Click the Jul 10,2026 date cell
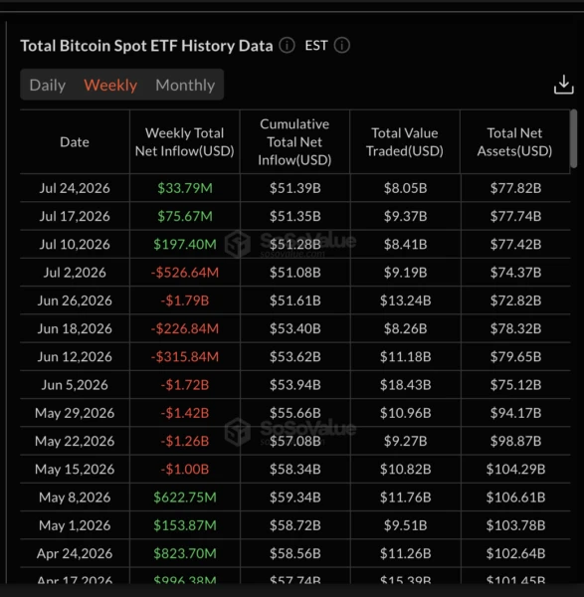Screen dimensions: 584x597 click(75, 245)
